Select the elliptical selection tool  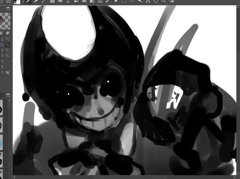pos(132,1)
